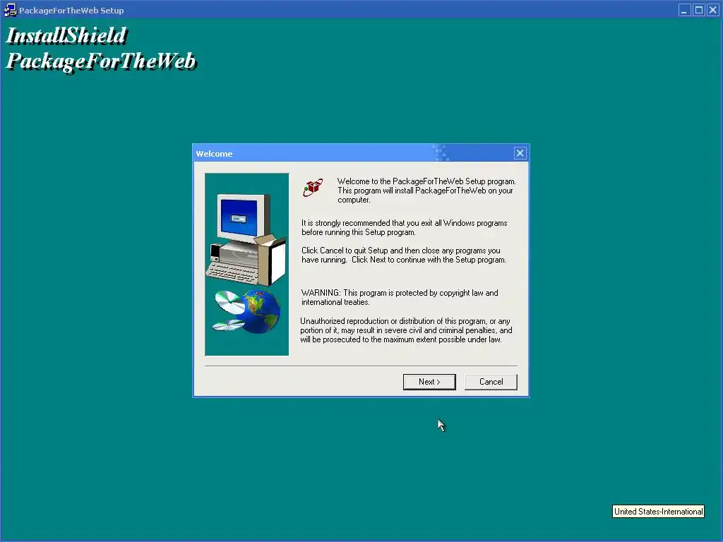Minimize the PackageForTheWeb Setup window
The width and height of the screenshot is (723, 542).
tap(684, 10)
